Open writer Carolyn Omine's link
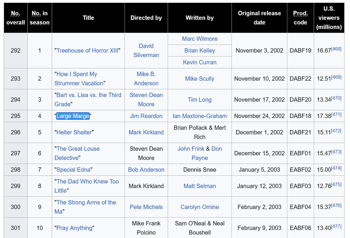The height and width of the screenshot is (238, 350). 200,207
